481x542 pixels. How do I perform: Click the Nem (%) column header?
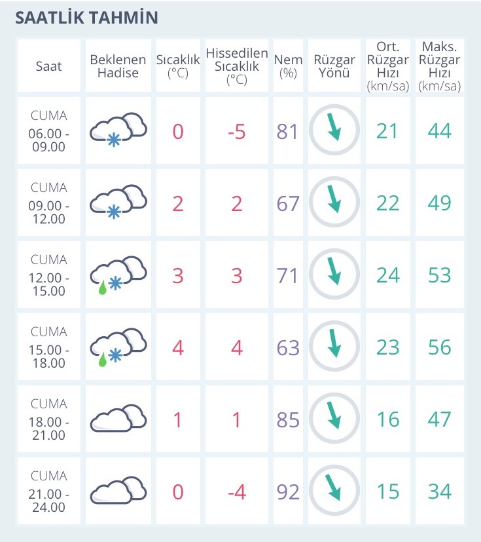point(288,66)
